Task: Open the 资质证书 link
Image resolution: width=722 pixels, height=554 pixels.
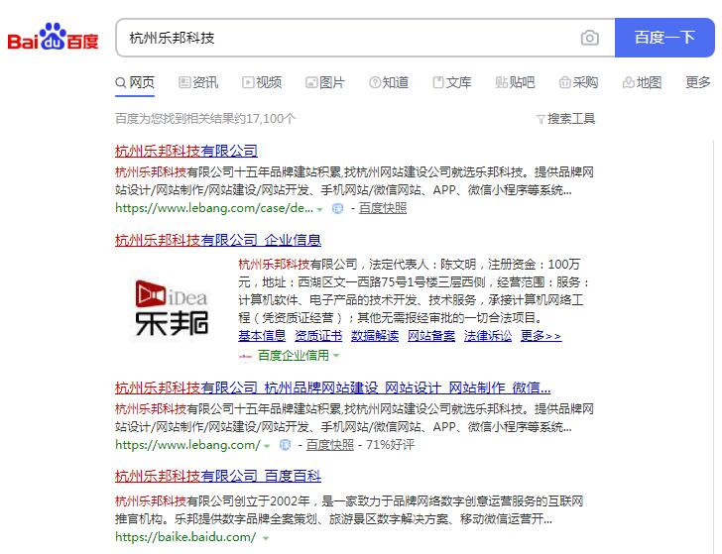Action: tap(318, 336)
